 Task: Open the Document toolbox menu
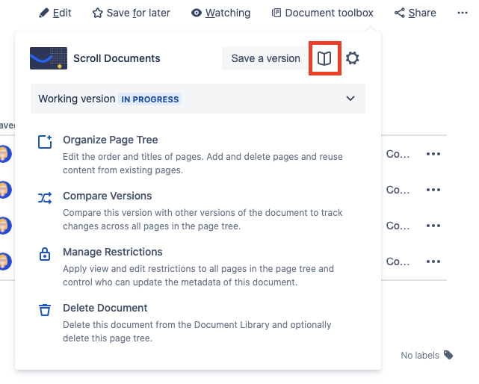tap(322, 13)
